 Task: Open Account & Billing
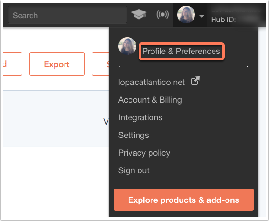pos(150,100)
